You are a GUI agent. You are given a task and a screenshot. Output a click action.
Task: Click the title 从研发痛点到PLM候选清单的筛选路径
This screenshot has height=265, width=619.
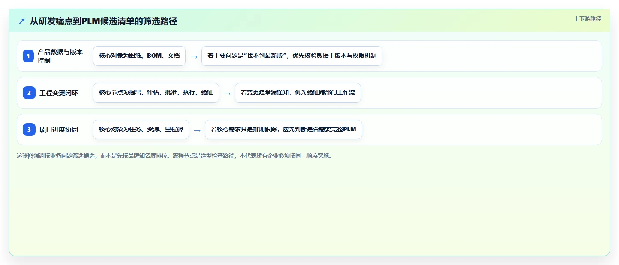coord(103,21)
